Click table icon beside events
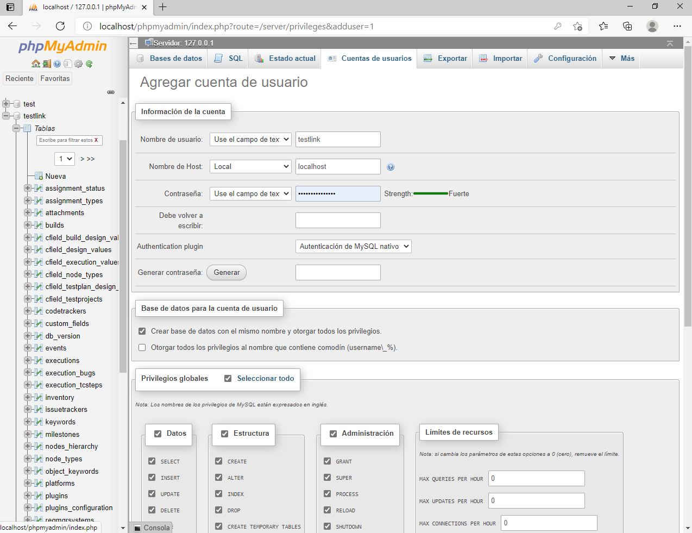692x533 pixels. [x=39, y=348]
